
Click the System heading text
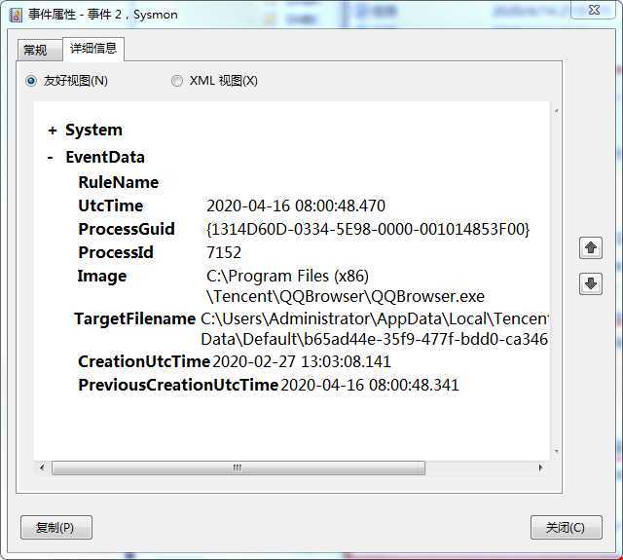coord(93,131)
